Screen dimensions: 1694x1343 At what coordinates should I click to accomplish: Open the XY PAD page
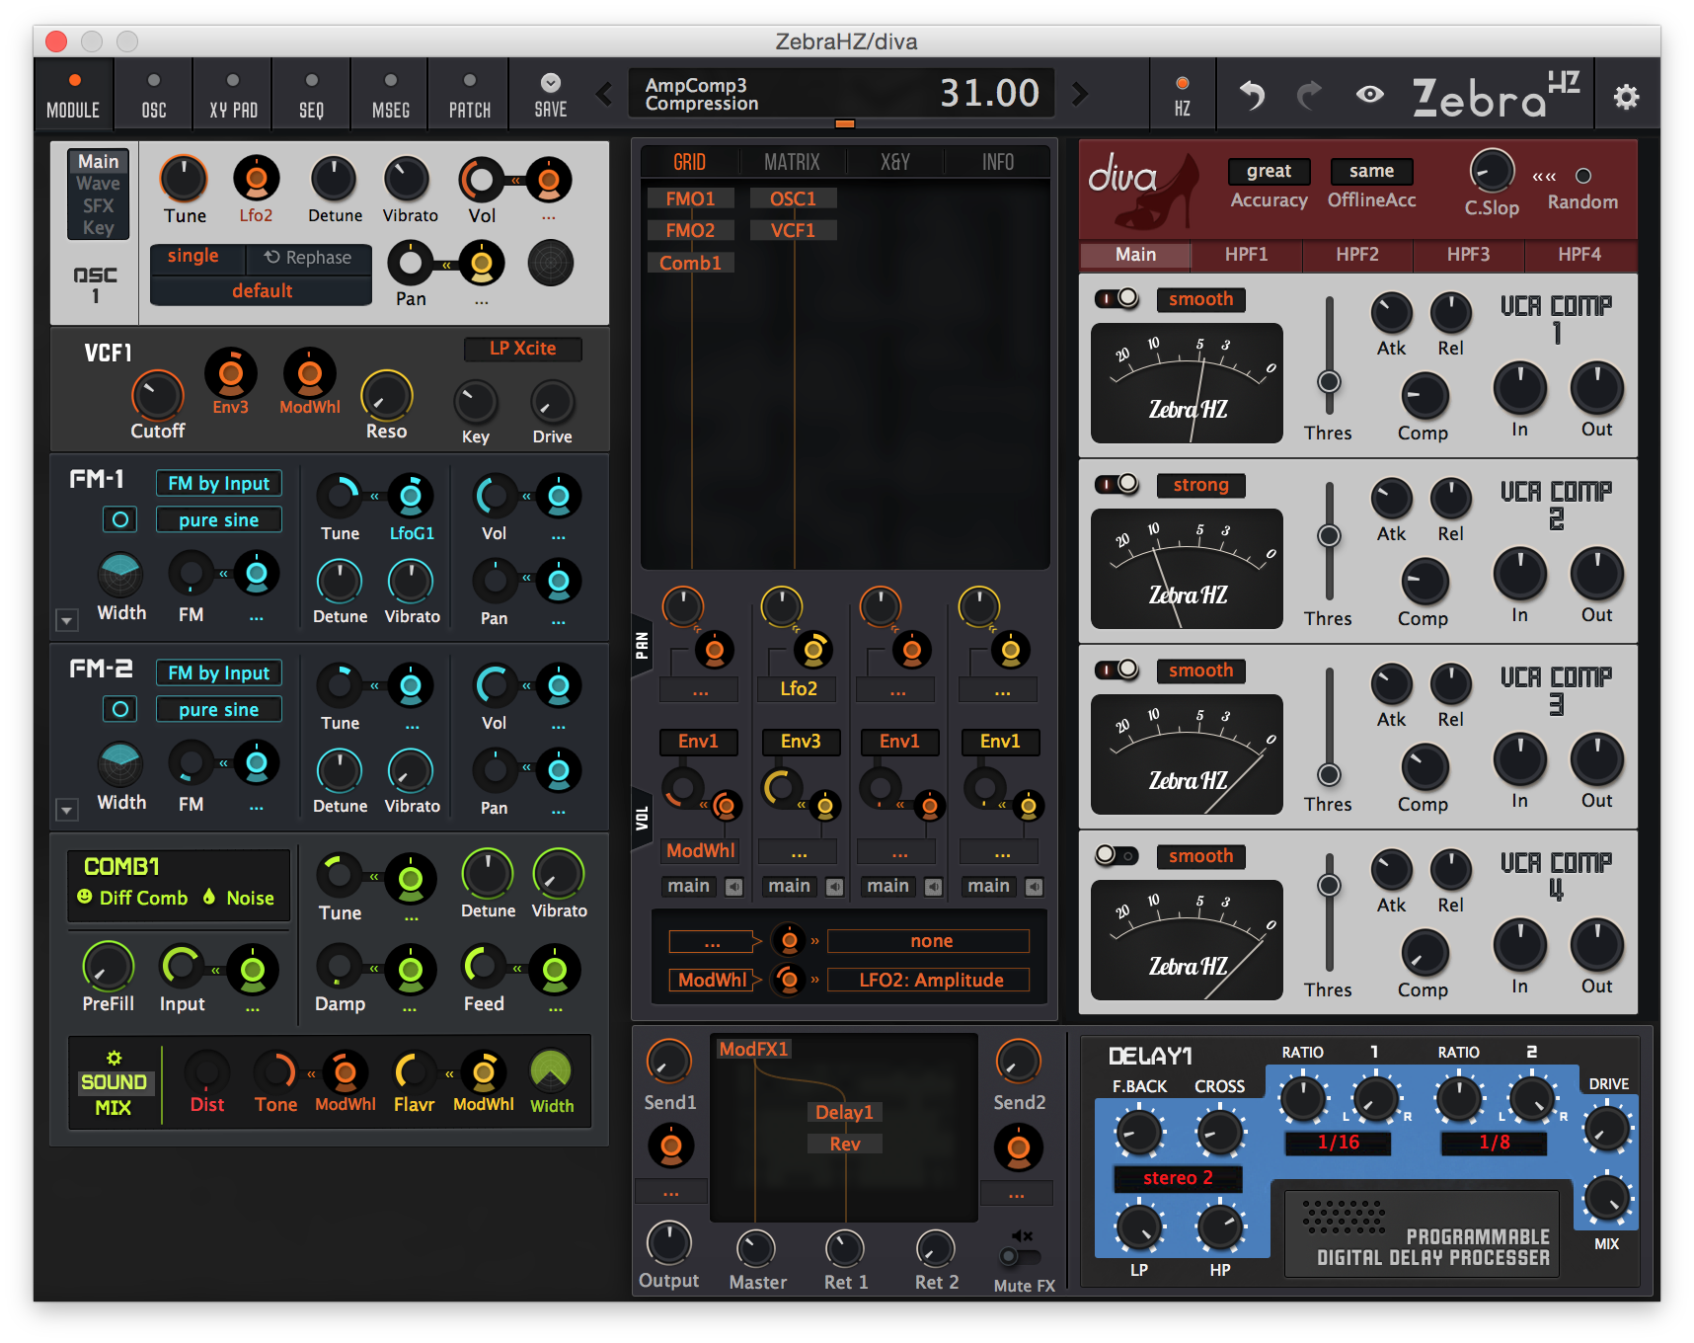[233, 95]
